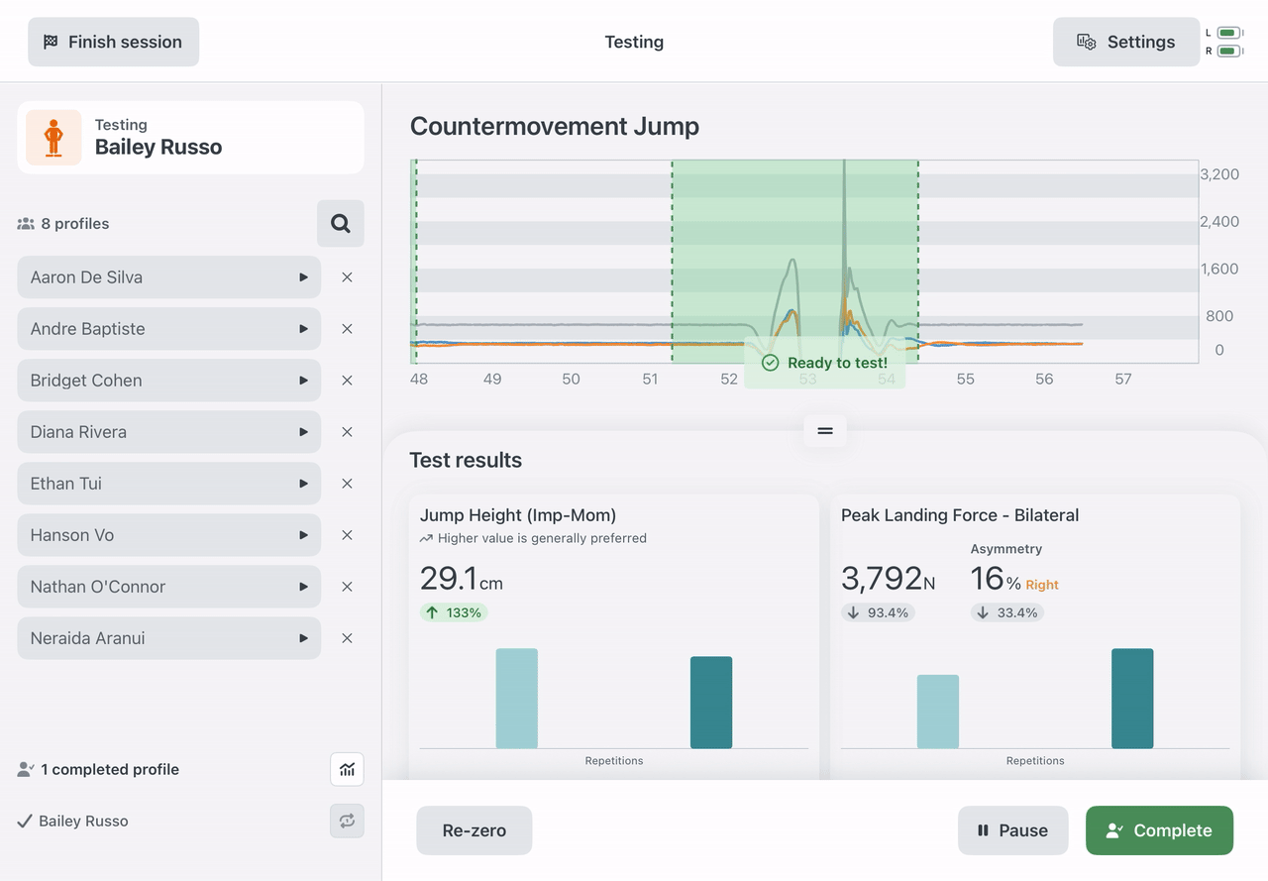Open the Settings button
1268x881 pixels.
[1126, 42]
